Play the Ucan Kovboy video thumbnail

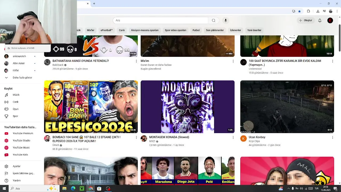point(287,107)
